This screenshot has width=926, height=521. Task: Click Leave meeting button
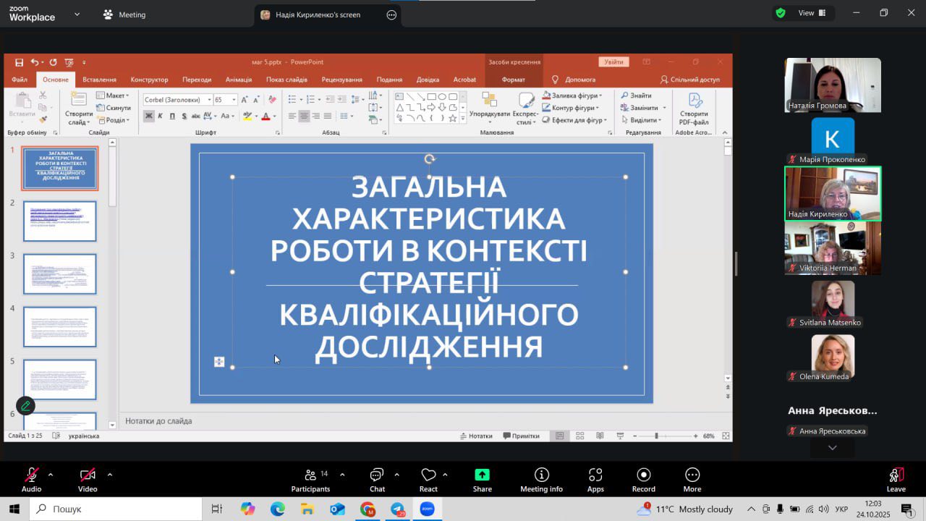click(x=896, y=475)
